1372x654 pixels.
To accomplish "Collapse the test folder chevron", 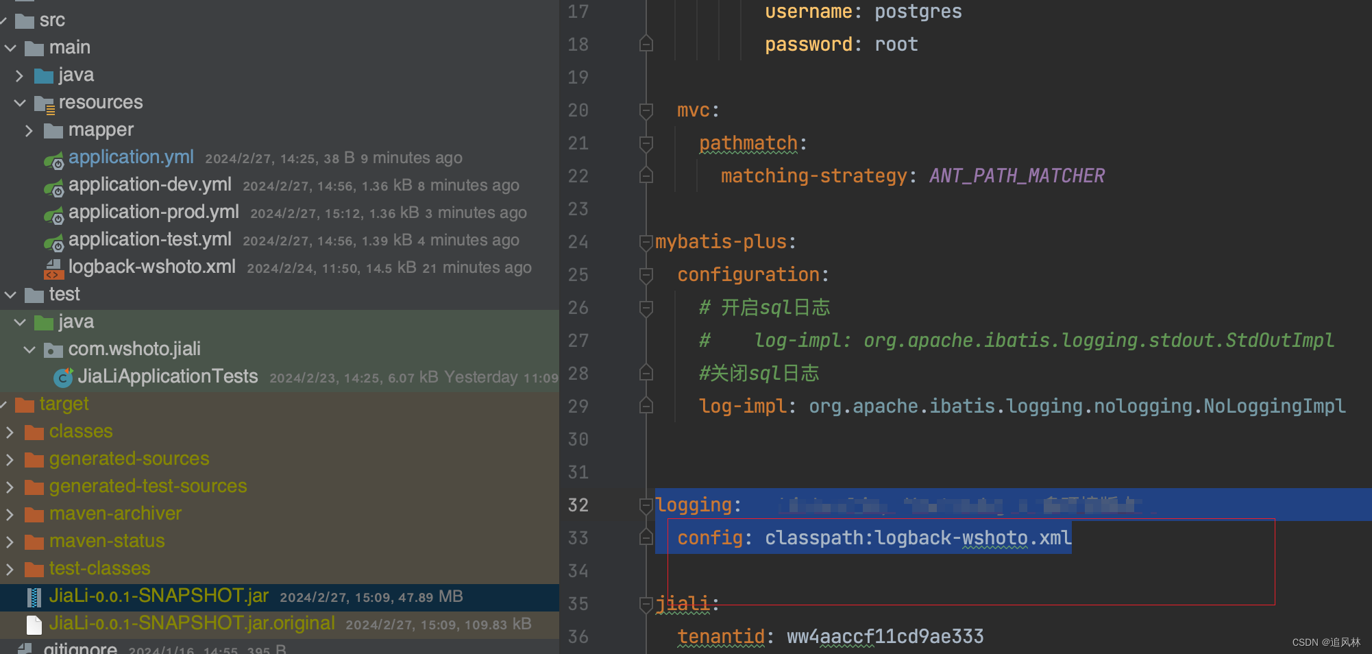I will coord(10,295).
